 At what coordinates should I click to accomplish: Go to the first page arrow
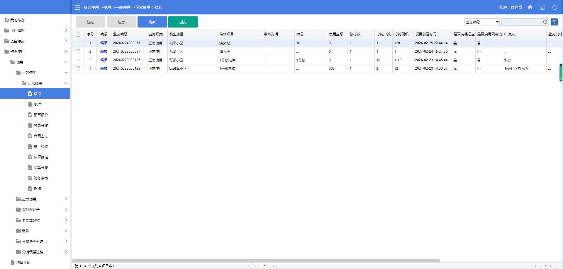(x=535, y=266)
